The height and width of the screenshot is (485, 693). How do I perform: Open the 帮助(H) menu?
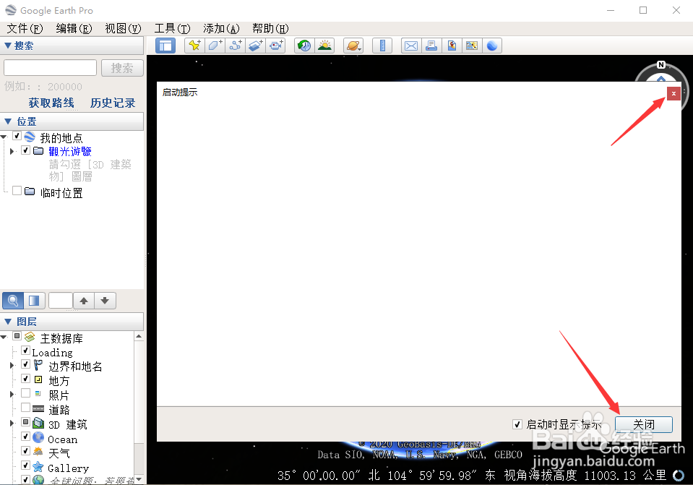click(270, 29)
